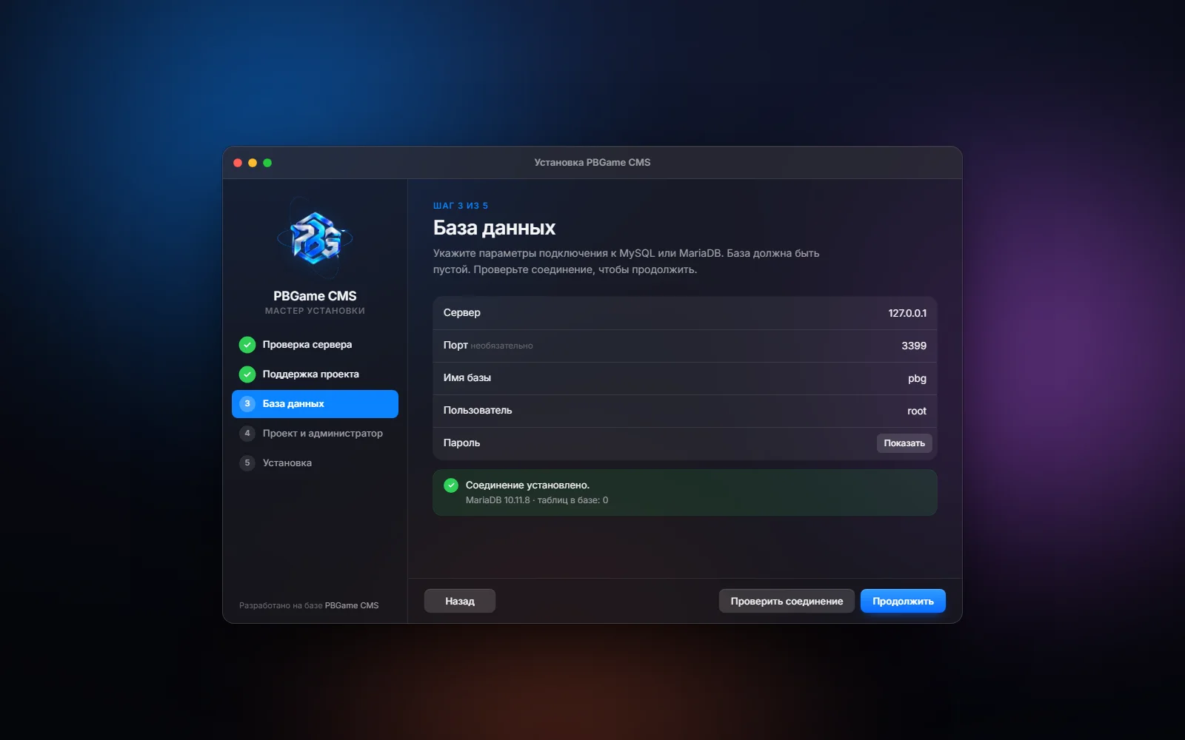This screenshot has width=1185, height=740.
Task: Click the необязательно hint text
Action: tap(501, 346)
